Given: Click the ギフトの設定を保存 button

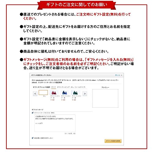Looking at the screenshot, I should click(x=113, y=141).
